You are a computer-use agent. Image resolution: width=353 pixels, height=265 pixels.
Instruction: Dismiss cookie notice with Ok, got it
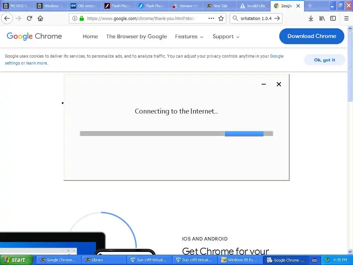pyautogui.click(x=324, y=60)
